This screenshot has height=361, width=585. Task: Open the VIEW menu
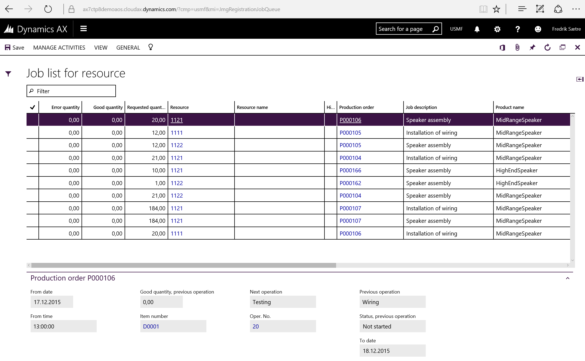click(x=100, y=47)
